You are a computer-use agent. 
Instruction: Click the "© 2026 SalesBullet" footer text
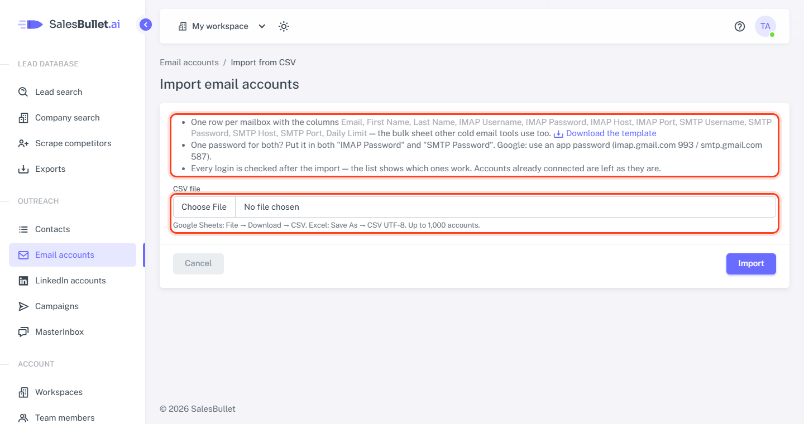click(x=198, y=409)
